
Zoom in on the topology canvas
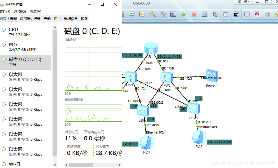click(x=153, y=14)
